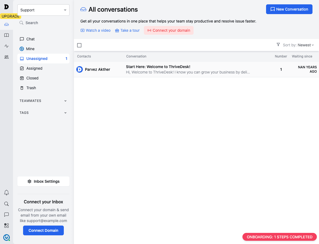Open the Contacts people icon
This screenshot has height=244, width=319.
coord(7,57)
